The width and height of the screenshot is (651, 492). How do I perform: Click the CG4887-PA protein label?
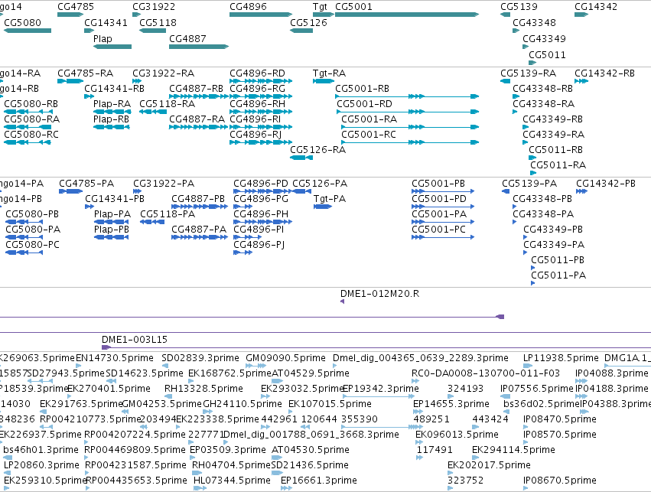pos(199,230)
